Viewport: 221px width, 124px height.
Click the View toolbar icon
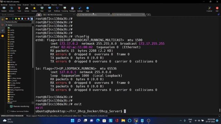click(x=42, y=9)
